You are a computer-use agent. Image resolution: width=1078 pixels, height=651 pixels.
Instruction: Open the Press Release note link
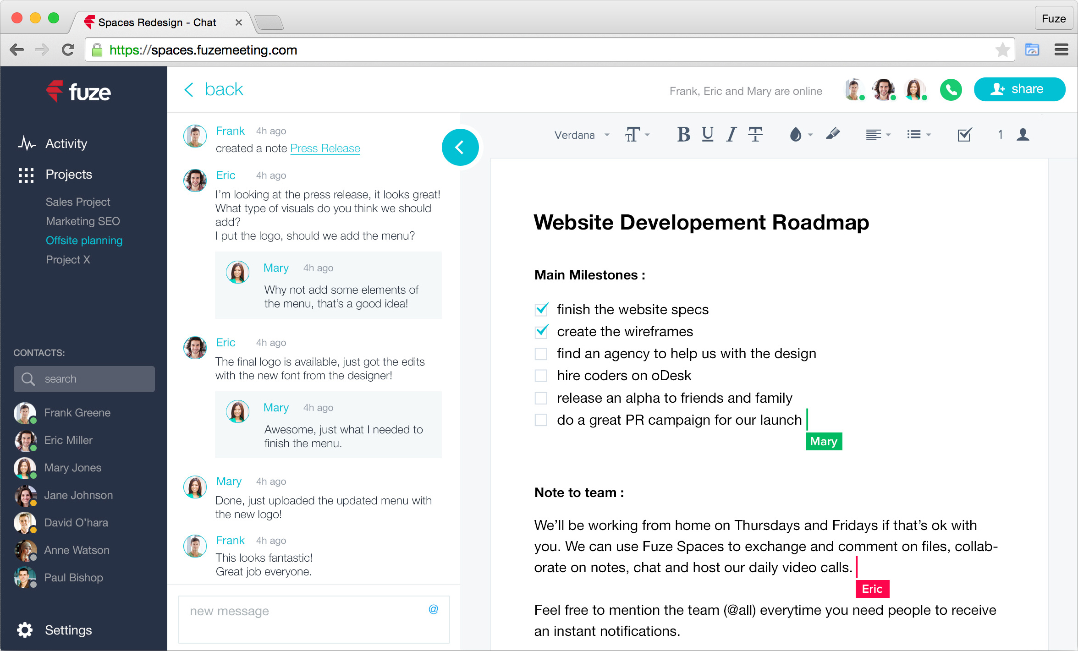(325, 148)
